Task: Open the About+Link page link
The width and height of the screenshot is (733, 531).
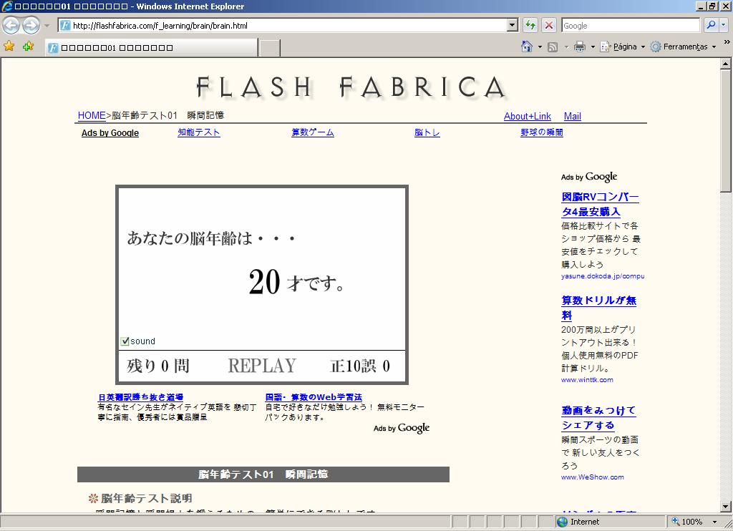Action: 528,116
